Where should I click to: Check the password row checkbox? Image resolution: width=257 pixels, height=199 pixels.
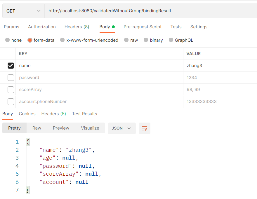click(11, 78)
